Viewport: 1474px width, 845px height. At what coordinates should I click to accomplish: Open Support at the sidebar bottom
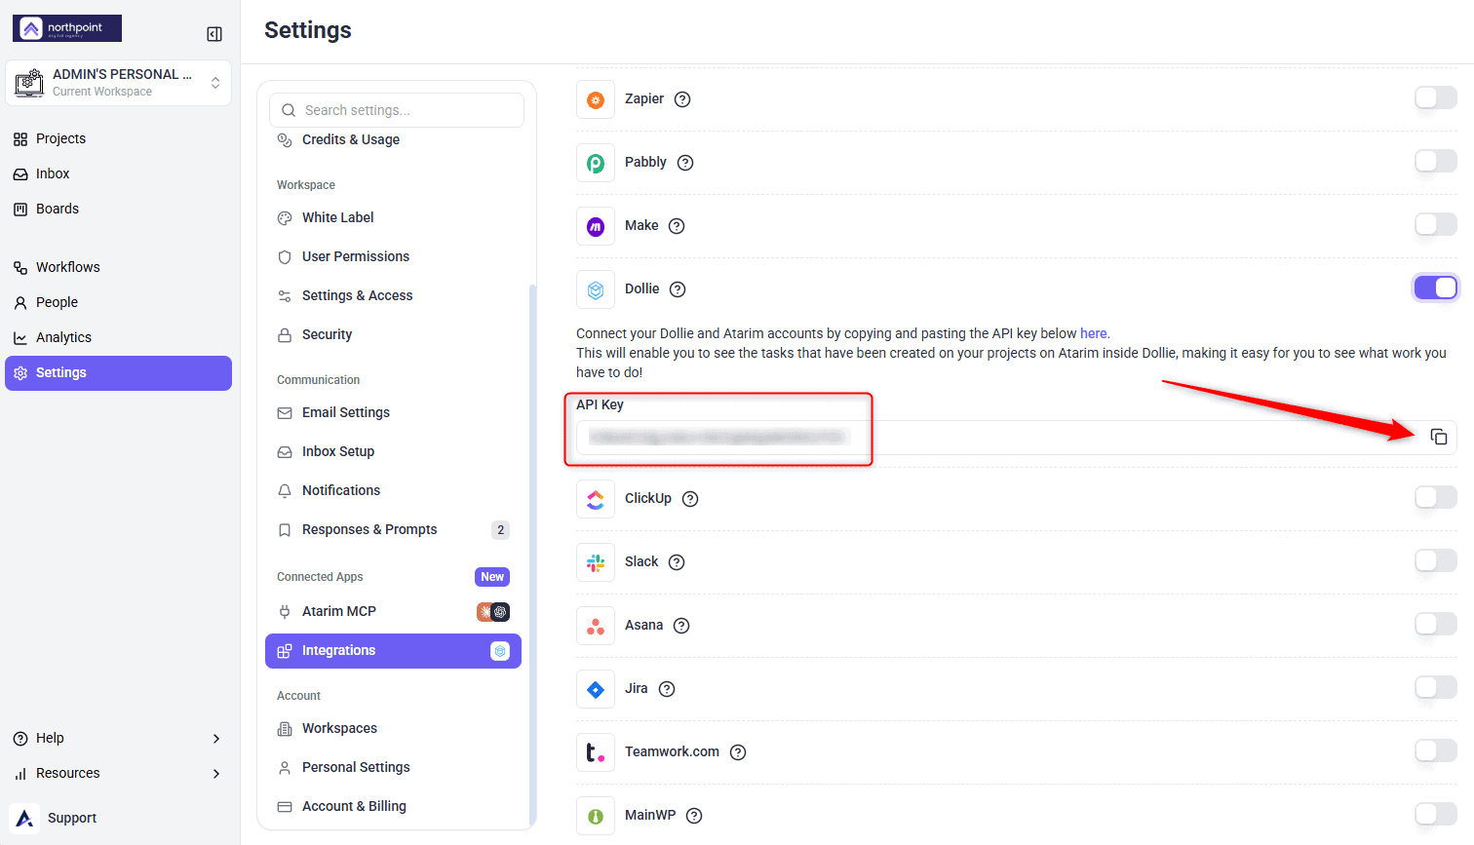(x=72, y=818)
